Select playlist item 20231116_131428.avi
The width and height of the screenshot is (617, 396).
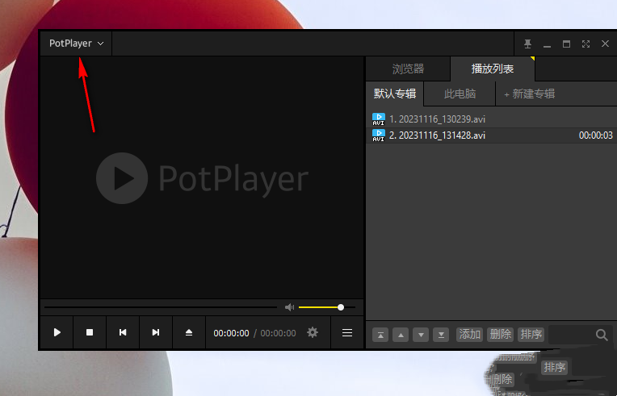pos(492,135)
